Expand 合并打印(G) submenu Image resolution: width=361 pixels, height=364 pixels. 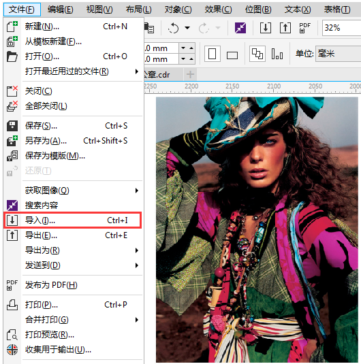pos(74,320)
